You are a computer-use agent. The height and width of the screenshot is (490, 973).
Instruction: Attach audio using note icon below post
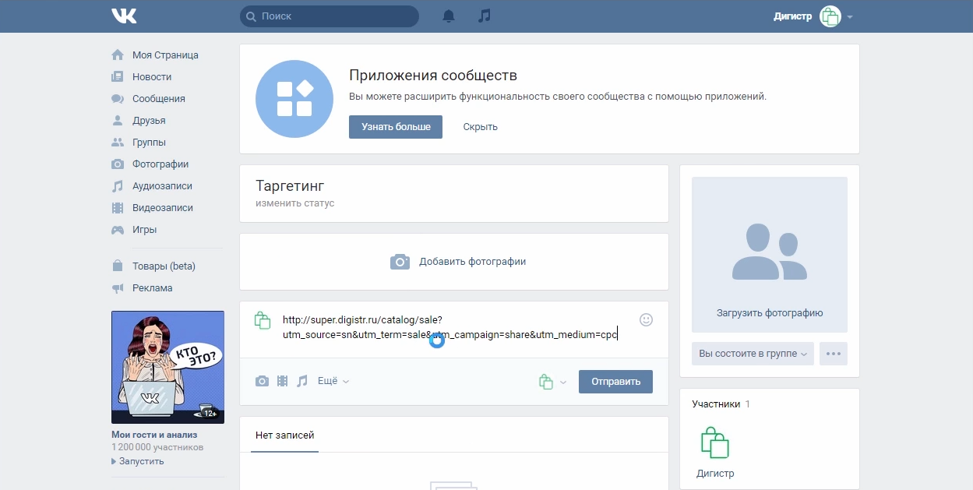(302, 381)
